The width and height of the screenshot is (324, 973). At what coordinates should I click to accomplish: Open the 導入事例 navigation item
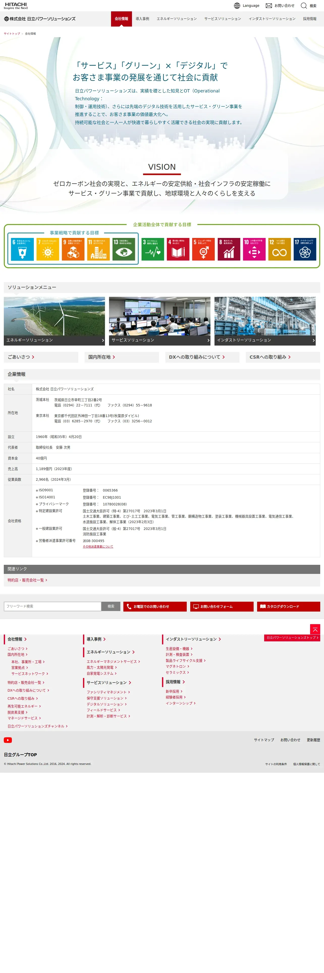click(143, 19)
